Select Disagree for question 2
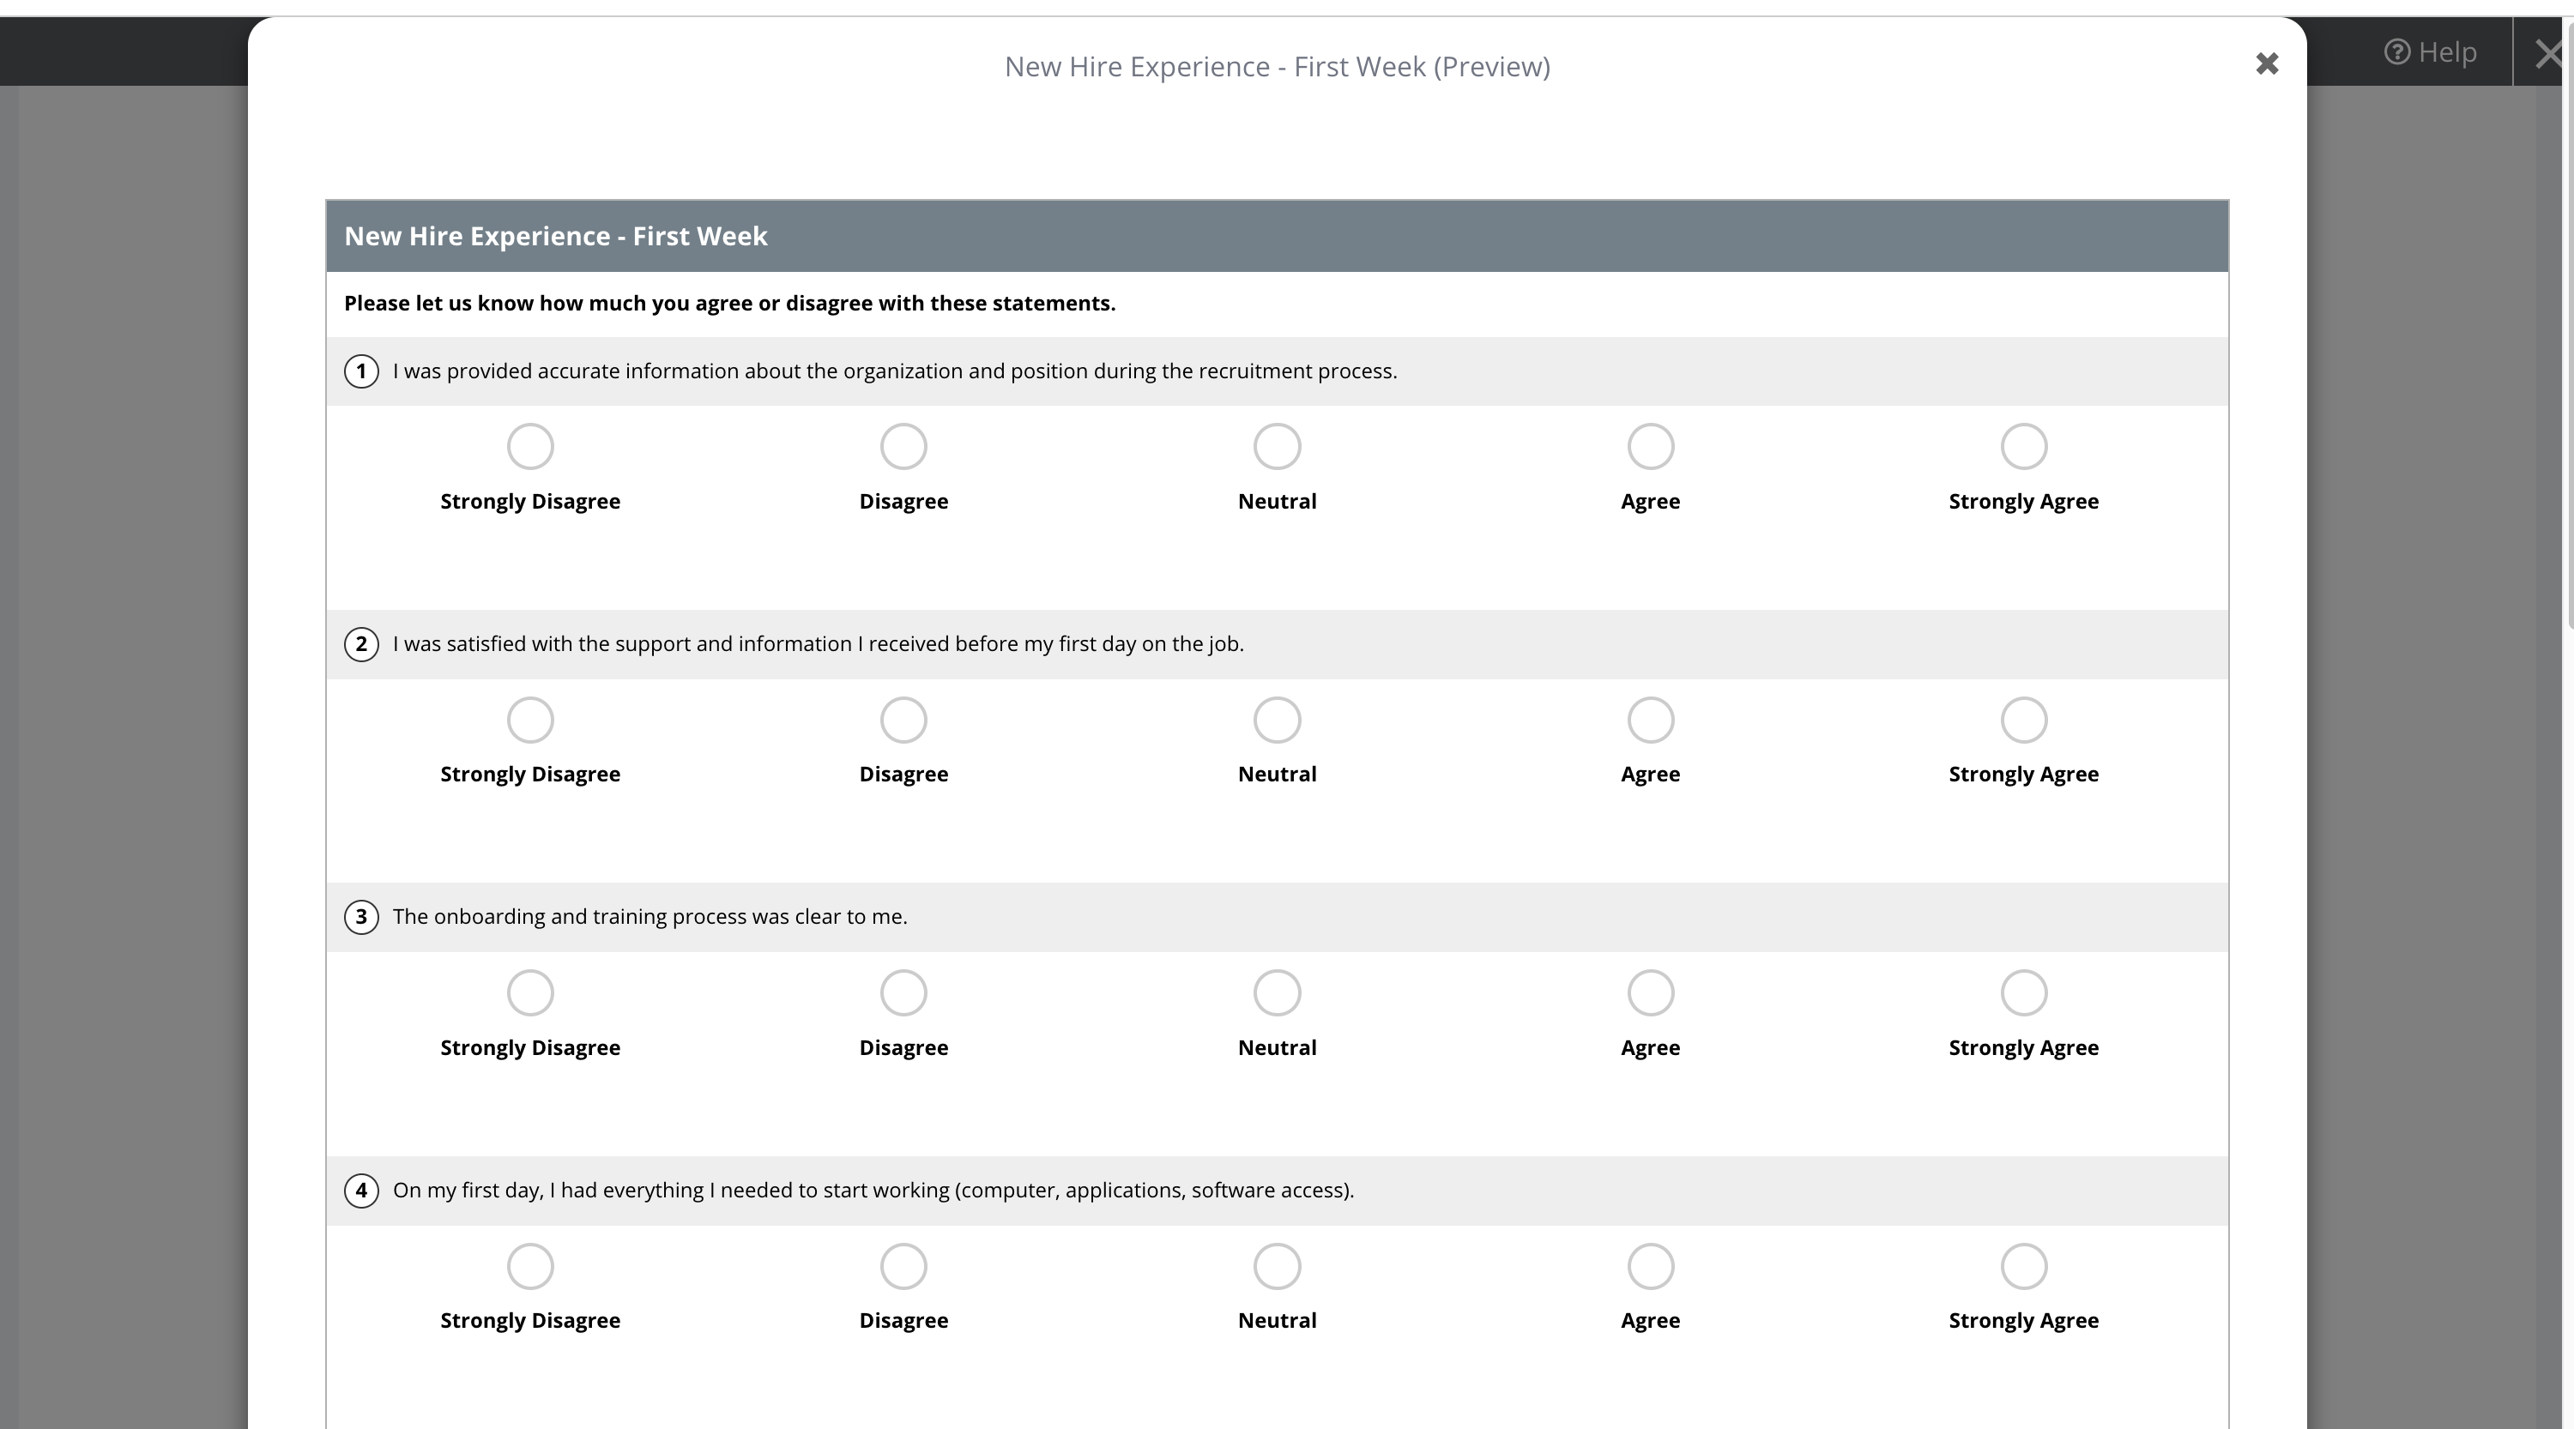The image size is (2574, 1429). tap(903, 720)
